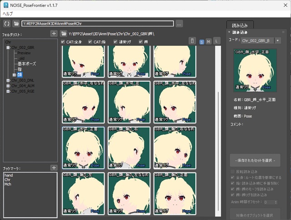Select the 基本ポーズ folder in tree
291x220 pixels.
(x=27, y=64)
